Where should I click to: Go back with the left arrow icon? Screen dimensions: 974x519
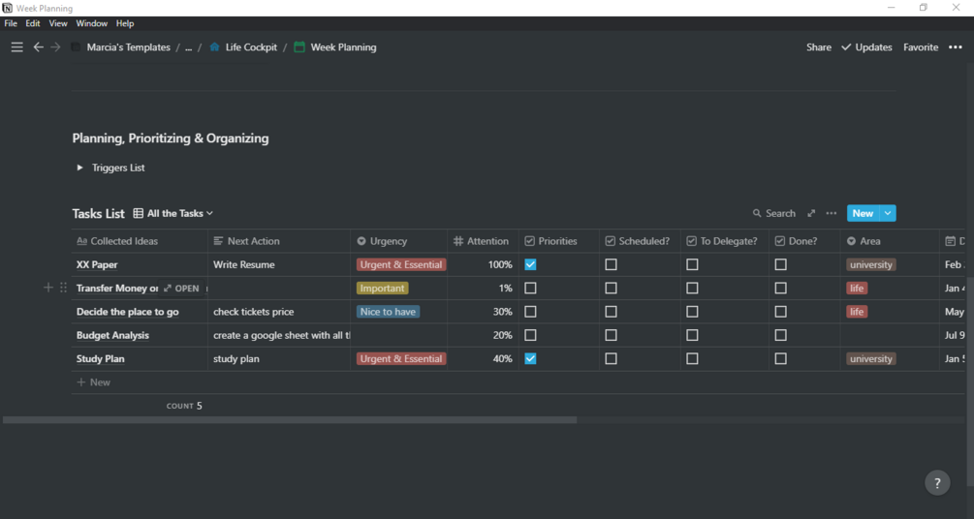(x=39, y=47)
